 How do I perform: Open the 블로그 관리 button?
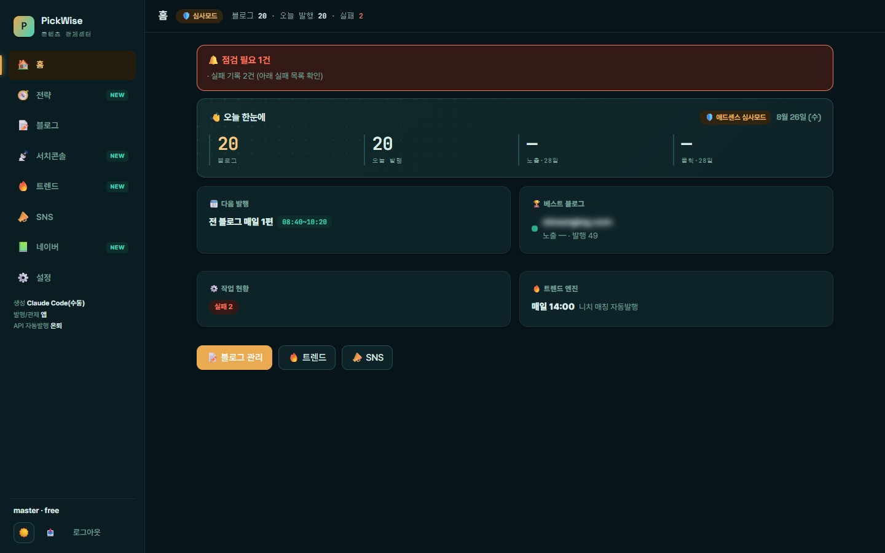pyautogui.click(x=234, y=358)
